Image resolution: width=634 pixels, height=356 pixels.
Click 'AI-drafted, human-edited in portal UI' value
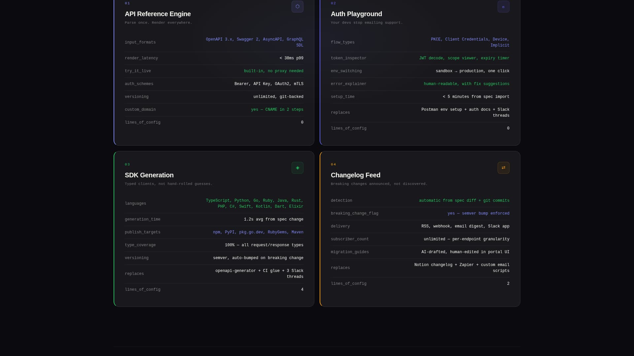(465, 252)
